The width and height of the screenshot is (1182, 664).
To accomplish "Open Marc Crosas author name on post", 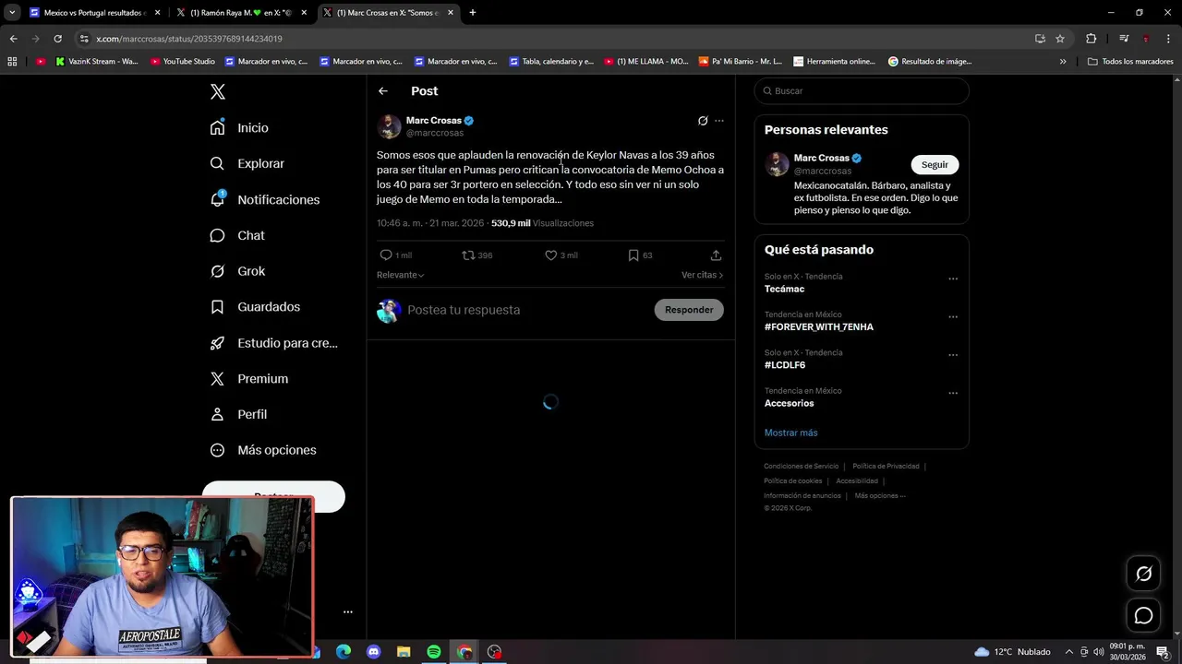I will coord(434,120).
